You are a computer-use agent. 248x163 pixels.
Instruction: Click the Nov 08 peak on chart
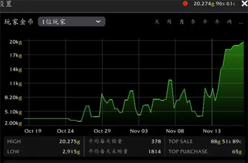170,80
